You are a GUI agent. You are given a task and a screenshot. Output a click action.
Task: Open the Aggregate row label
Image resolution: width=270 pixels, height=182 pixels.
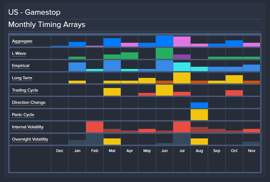click(x=22, y=41)
